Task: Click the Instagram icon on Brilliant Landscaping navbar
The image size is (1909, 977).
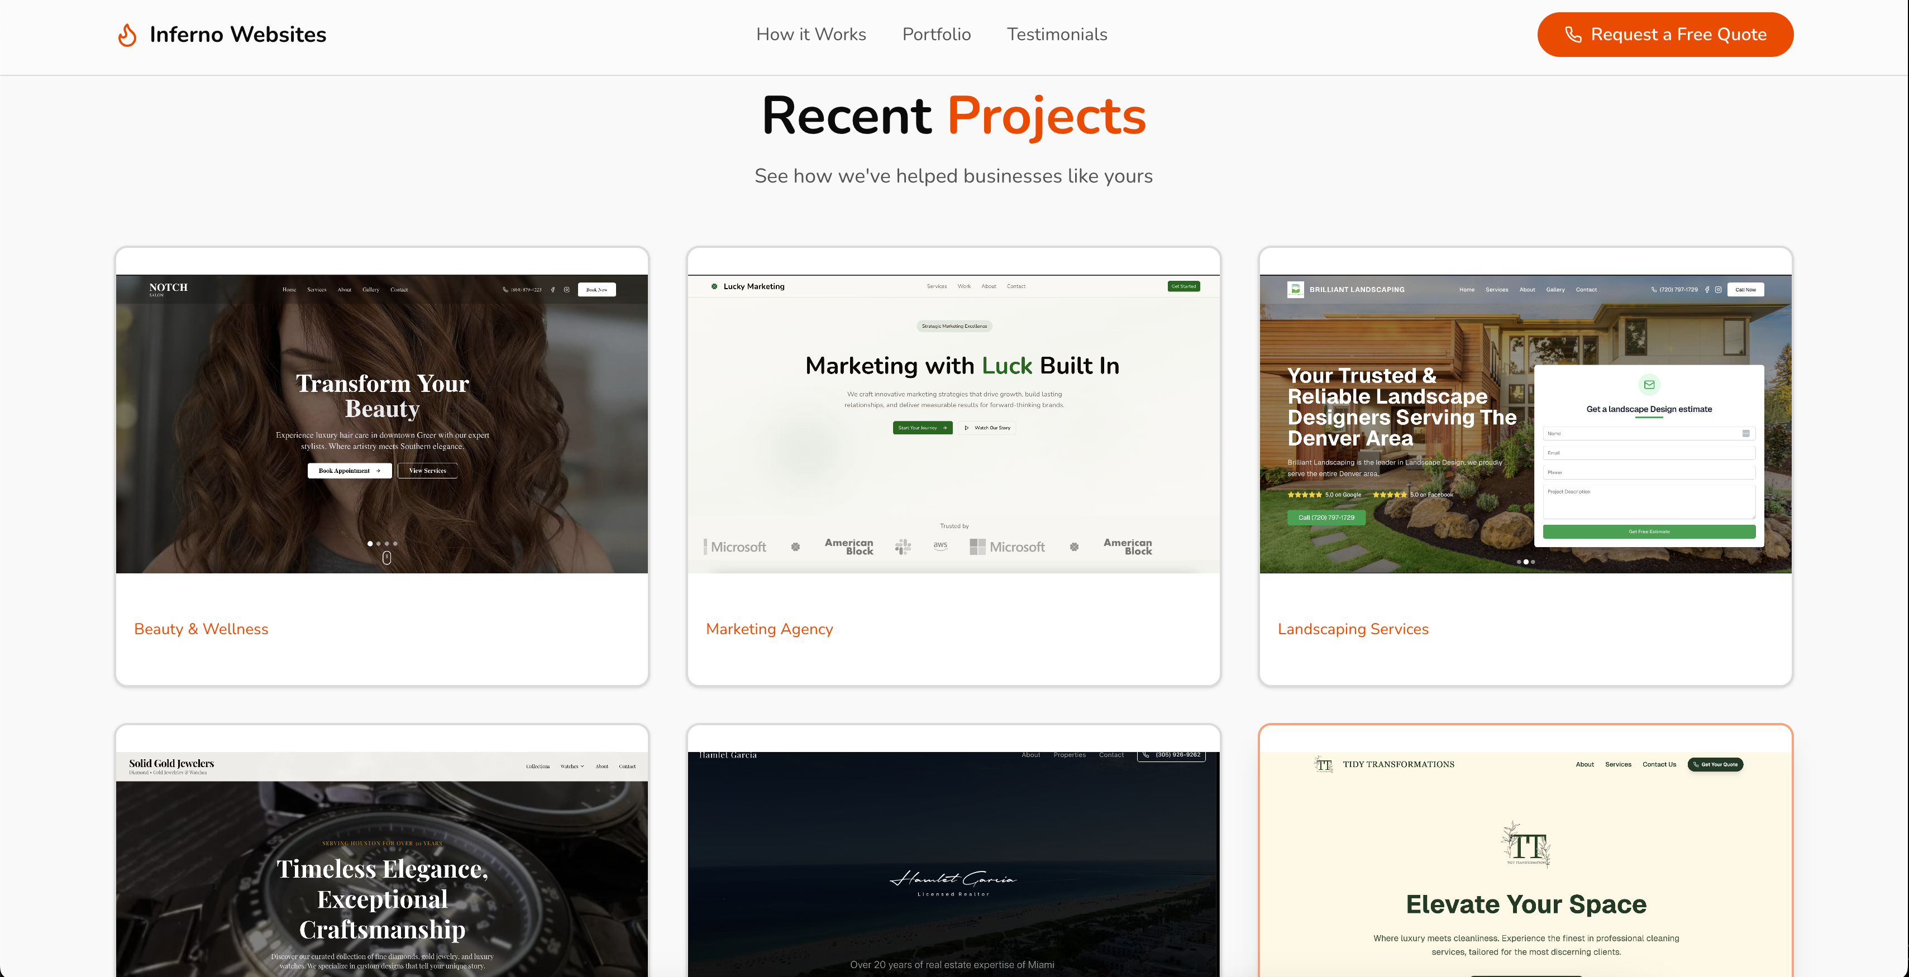Action: 1719,290
